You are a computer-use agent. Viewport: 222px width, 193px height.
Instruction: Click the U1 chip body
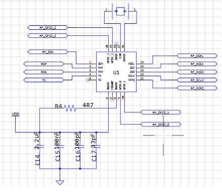(116, 72)
